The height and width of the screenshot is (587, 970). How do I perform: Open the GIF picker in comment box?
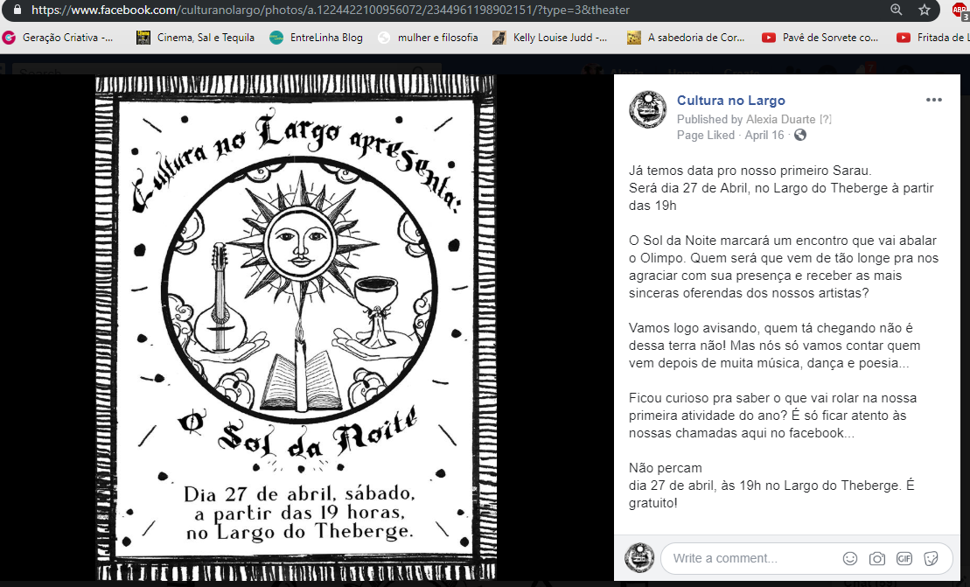coord(904,558)
